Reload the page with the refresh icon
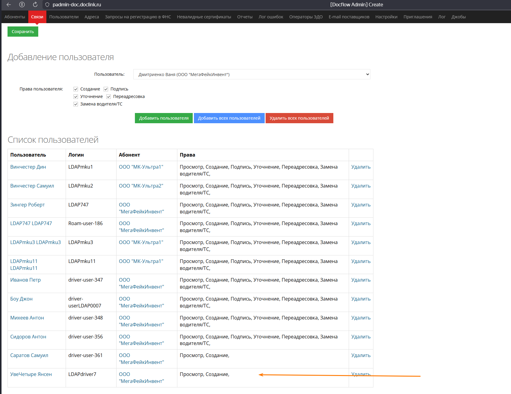 [35, 5]
